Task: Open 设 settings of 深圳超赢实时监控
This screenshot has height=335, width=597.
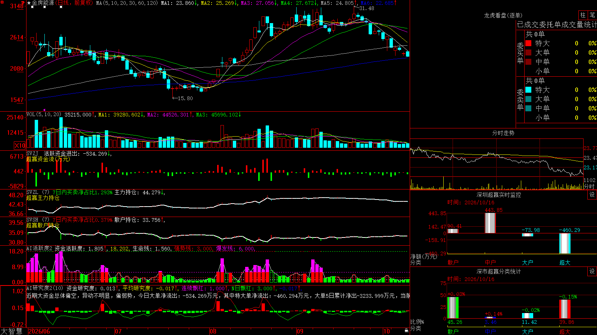Action: coord(592,195)
